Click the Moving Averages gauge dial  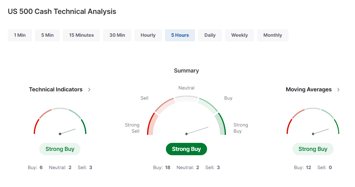tap(313, 121)
